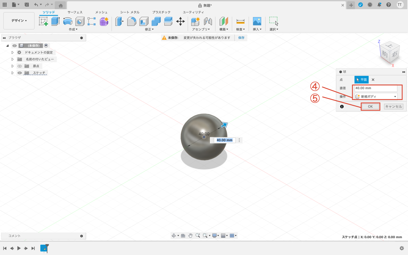Clear the point selection with X
This screenshot has width=408, height=255.
point(373,80)
